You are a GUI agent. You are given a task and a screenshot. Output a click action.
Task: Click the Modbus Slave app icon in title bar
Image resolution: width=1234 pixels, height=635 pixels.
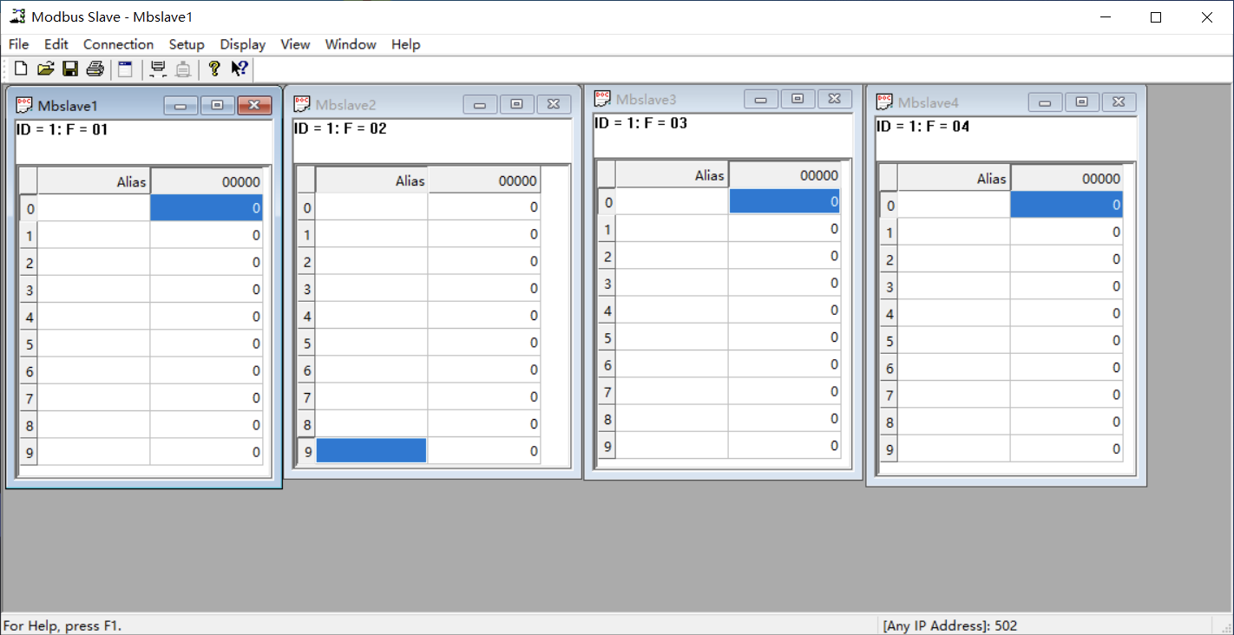click(x=16, y=16)
